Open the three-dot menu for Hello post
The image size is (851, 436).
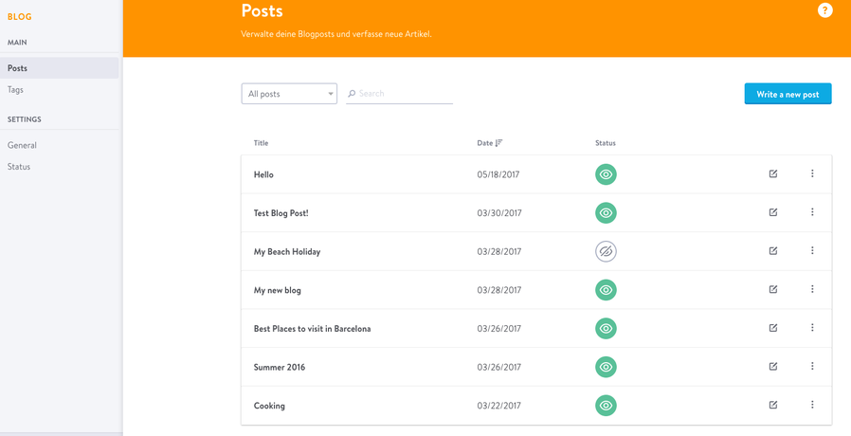coord(812,173)
